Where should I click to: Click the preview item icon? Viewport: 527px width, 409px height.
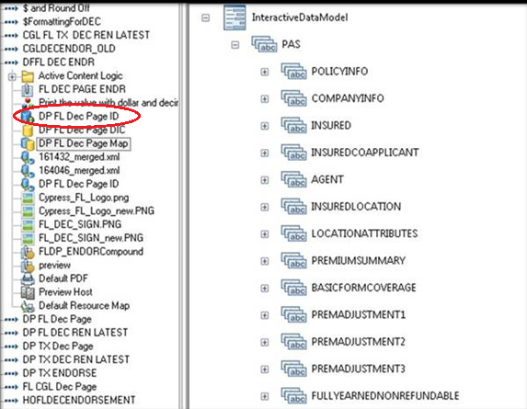28,266
